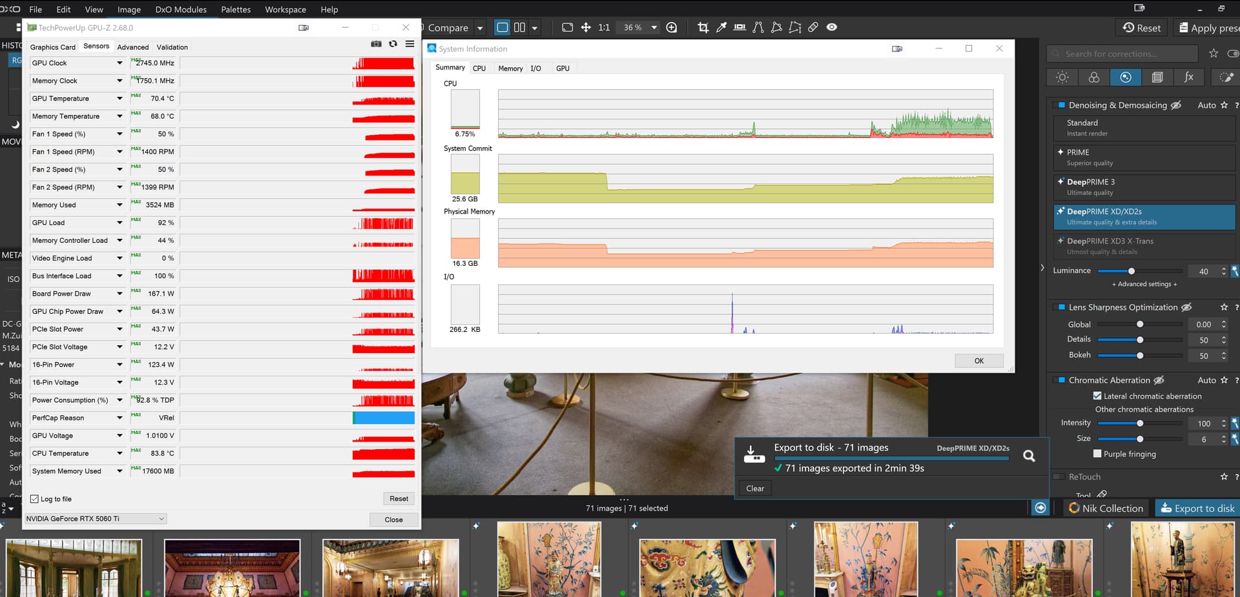This screenshot has height=597, width=1240.
Task: Uncheck Lateral chromatic aberration
Action: 1097,396
